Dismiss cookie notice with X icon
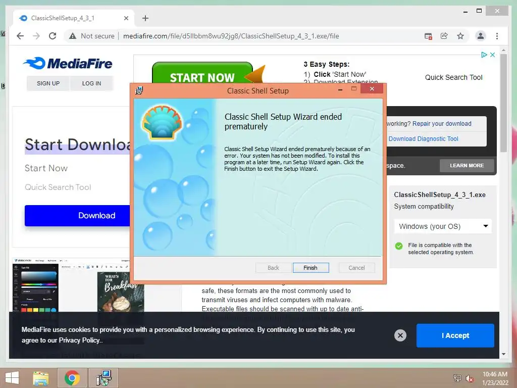 point(400,335)
